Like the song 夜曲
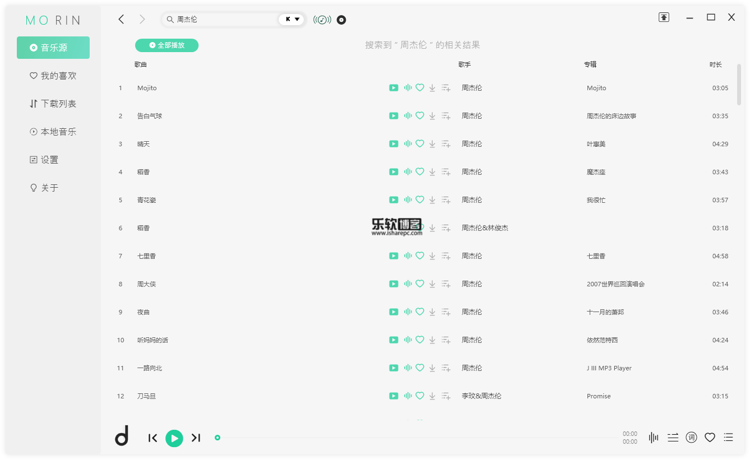Viewport: 750px width, 460px height. click(420, 312)
